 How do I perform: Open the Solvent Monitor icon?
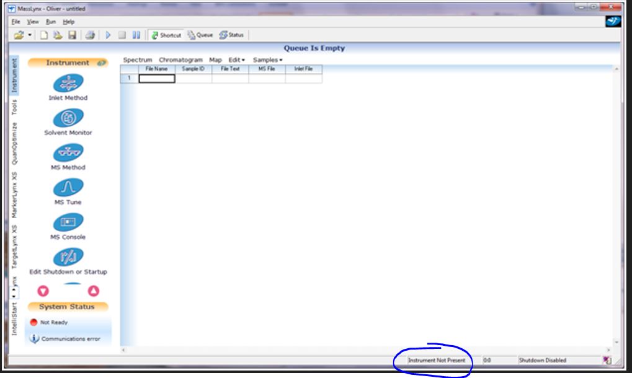coord(68,118)
